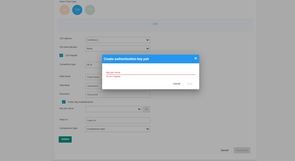
Task: Enable the CSV Header checkbox
Action: point(61,55)
